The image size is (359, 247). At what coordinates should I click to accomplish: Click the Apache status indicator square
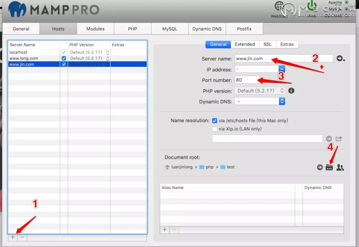click(x=347, y=2)
